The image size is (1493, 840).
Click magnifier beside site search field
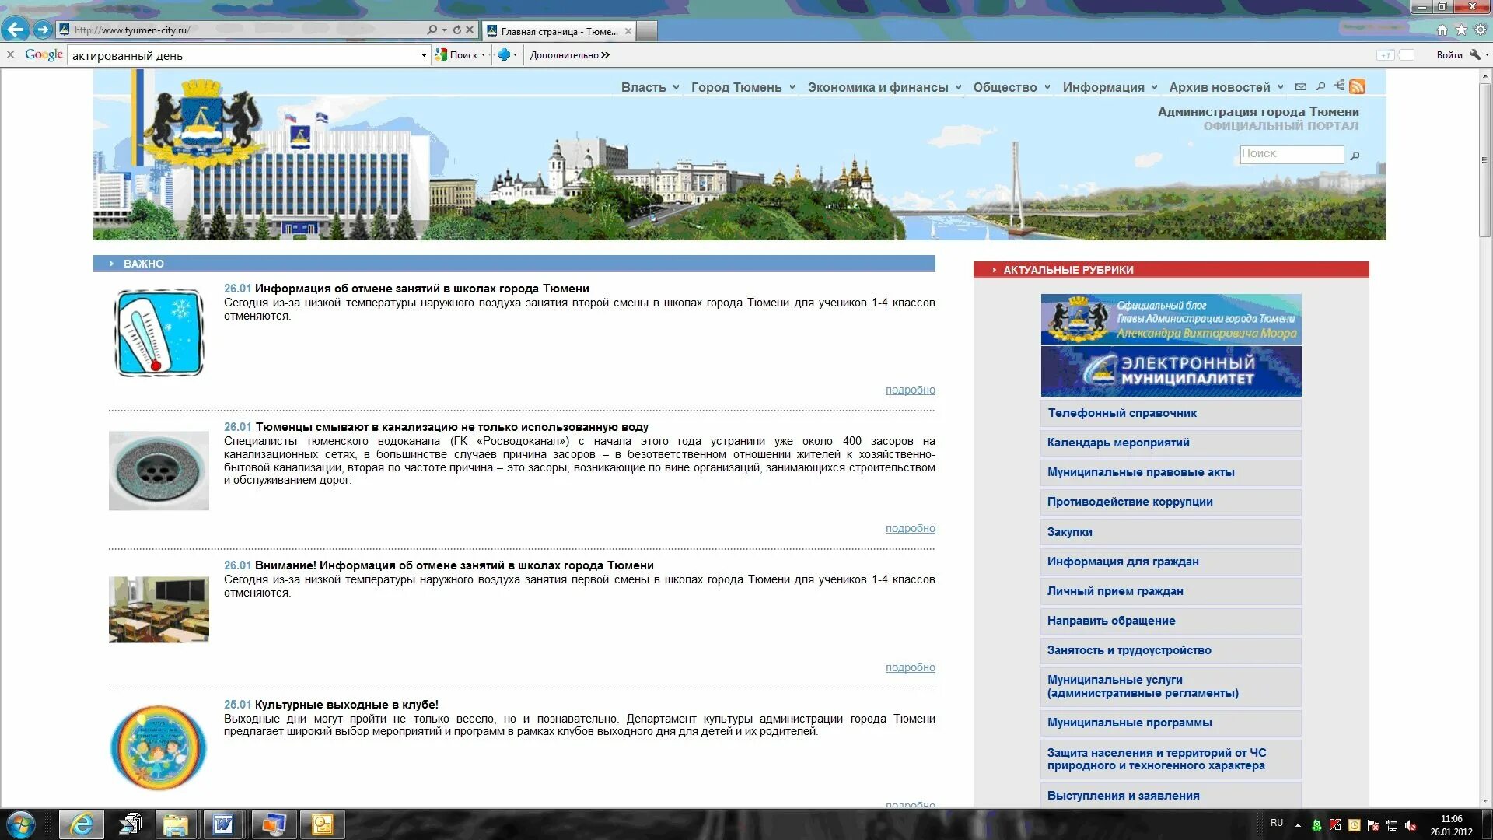(1355, 156)
